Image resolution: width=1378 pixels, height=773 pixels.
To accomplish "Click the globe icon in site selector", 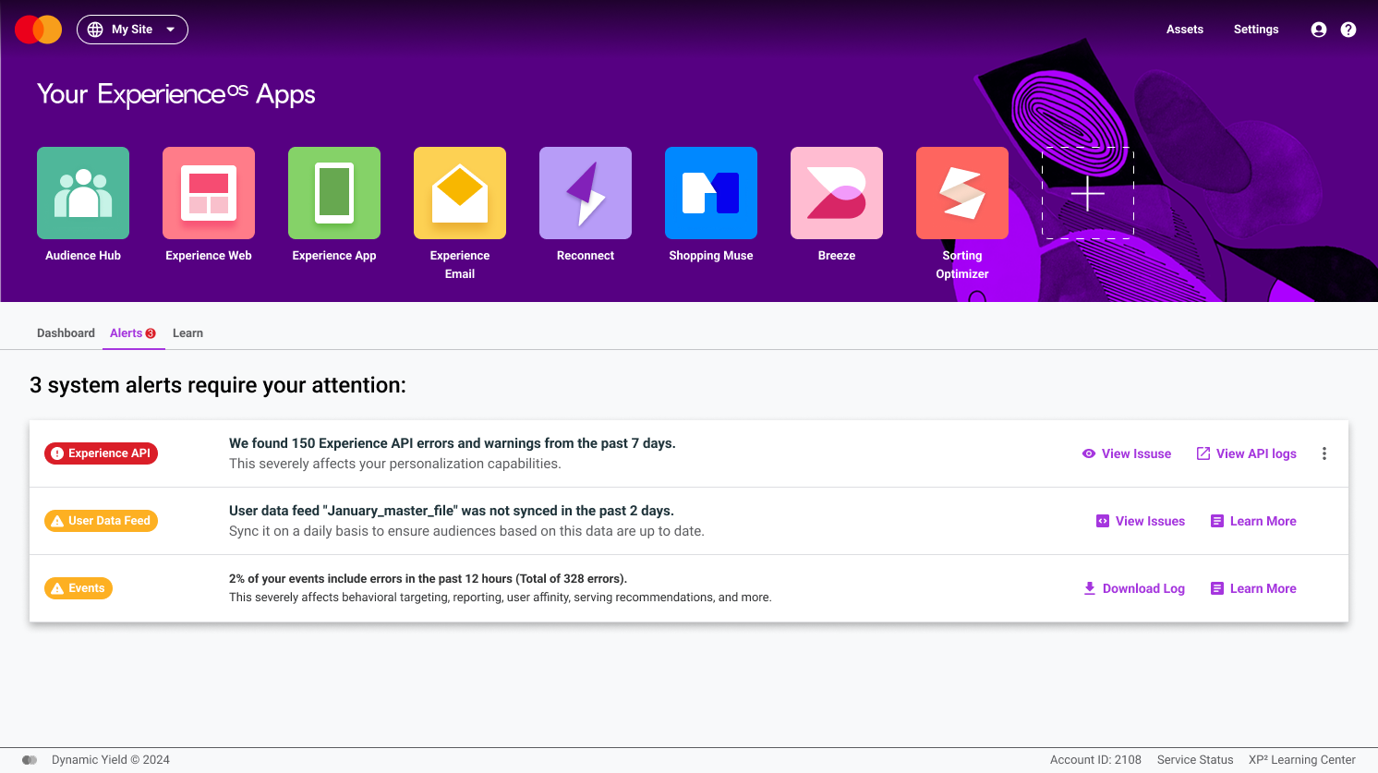I will (x=95, y=30).
